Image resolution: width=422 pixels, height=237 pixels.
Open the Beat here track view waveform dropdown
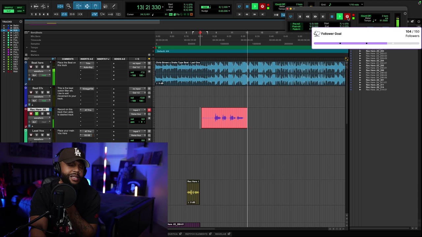[40, 71]
